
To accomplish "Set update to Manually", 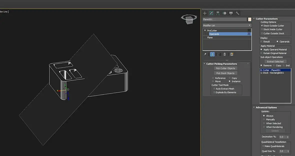I will click(264, 119).
